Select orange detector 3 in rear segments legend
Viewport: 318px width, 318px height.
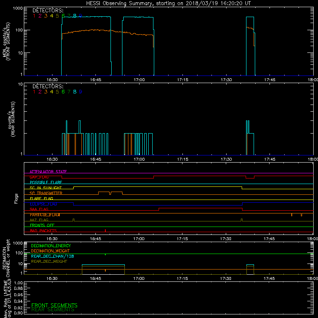coord(46,92)
